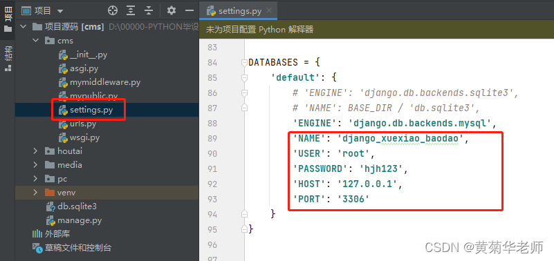Click 'django.db.backends.mysql' engine string

[x=420, y=123]
